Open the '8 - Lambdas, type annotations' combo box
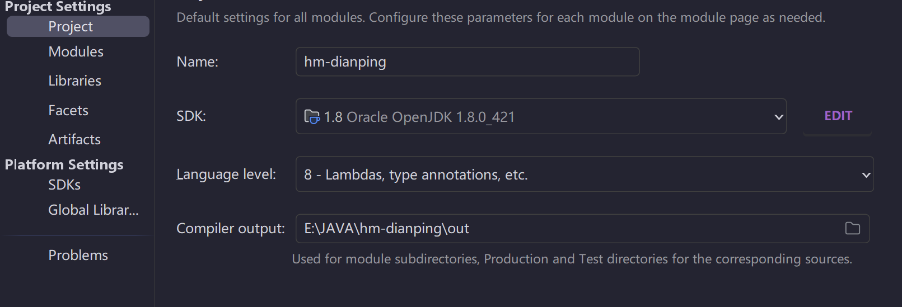Screen dimensions: 902x307 pyautogui.click(x=585, y=174)
